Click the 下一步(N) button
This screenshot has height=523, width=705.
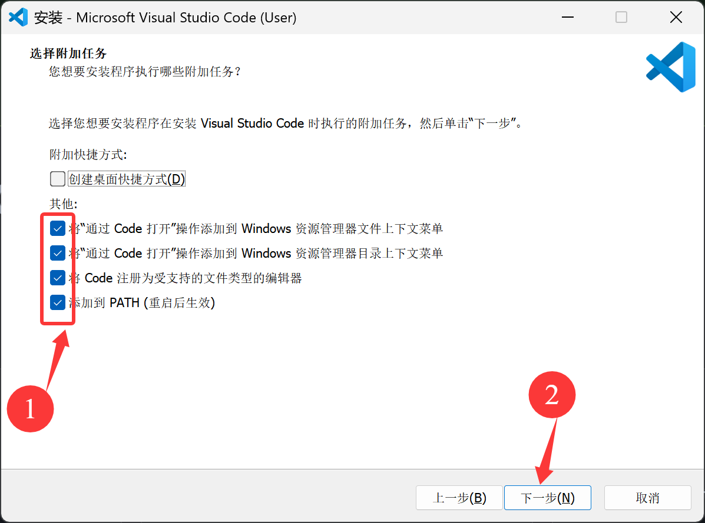[x=547, y=498]
